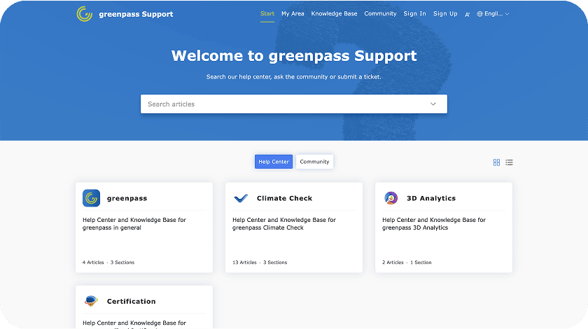Click '2 Articles' on the 3D Analytics card
The width and height of the screenshot is (588, 329).
click(x=393, y=262)
